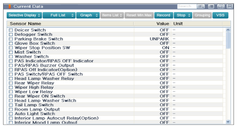Screen dimensions: 237x128
Task: Click the Retry icon in title bar
Action: [221, 6]
